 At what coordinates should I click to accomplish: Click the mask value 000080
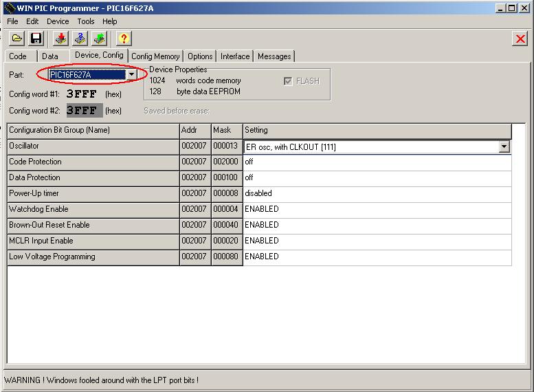tap(227, 258)
